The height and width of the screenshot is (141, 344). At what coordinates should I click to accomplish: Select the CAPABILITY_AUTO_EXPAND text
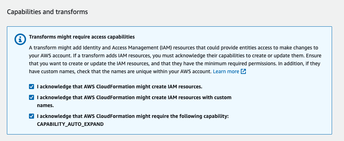[x=70, y=124]
